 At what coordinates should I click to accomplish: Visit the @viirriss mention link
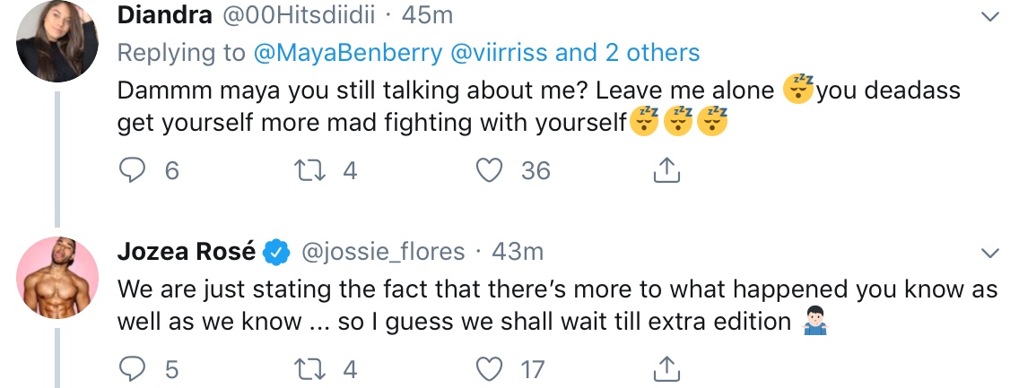[x=499, y=53]
